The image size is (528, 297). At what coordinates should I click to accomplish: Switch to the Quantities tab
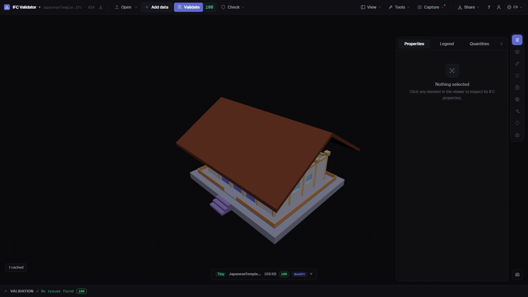(x=479, y=44)
